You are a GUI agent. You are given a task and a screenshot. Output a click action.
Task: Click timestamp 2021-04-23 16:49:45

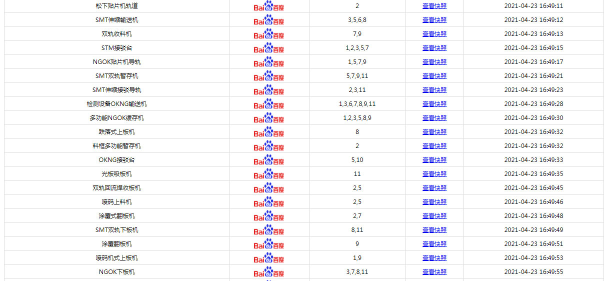[533, 188]
